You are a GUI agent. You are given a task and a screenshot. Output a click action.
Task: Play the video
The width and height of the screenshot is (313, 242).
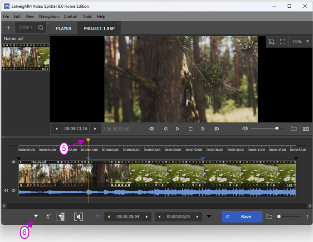(177, 129)
